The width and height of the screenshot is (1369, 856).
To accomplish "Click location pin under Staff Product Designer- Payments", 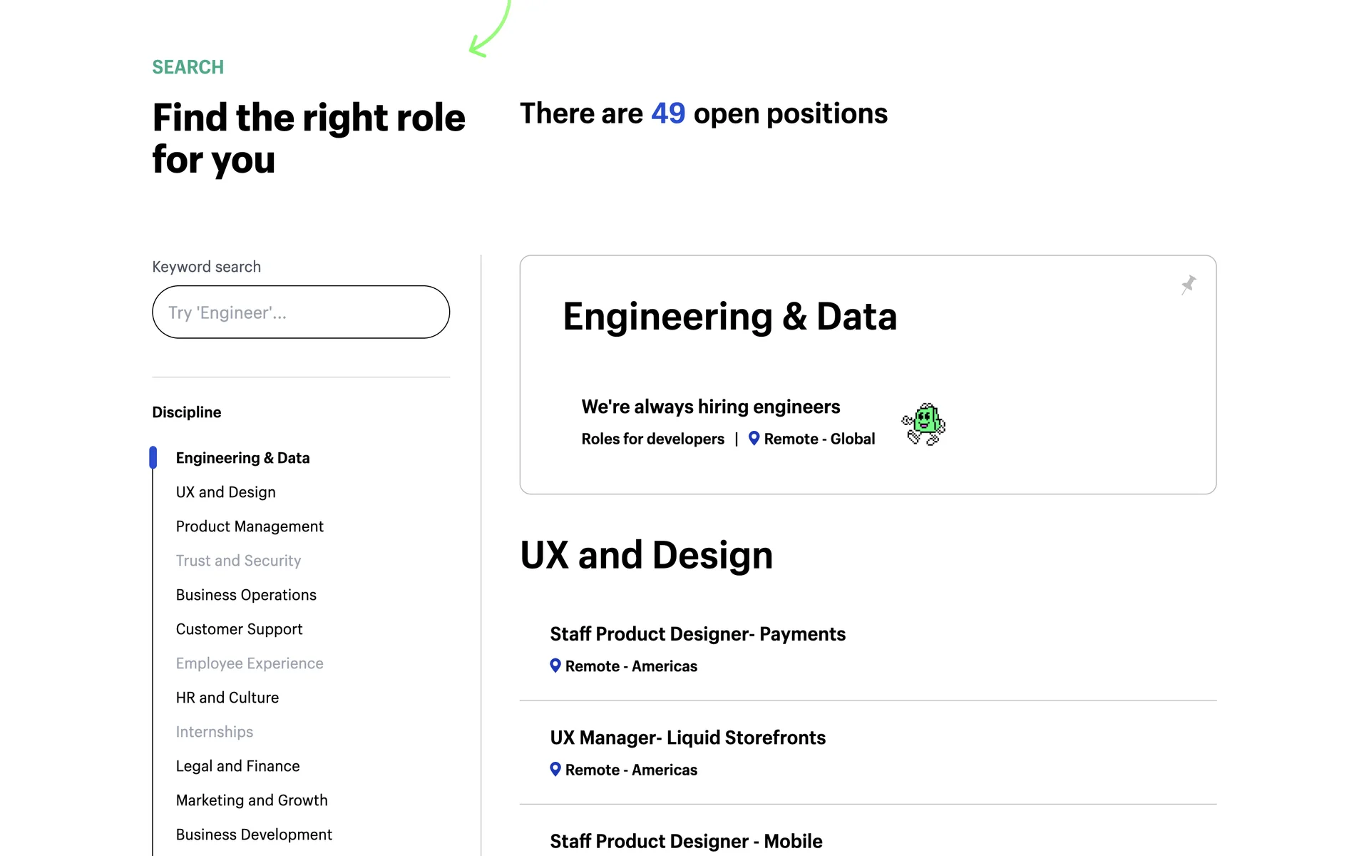I will [555, 666].
